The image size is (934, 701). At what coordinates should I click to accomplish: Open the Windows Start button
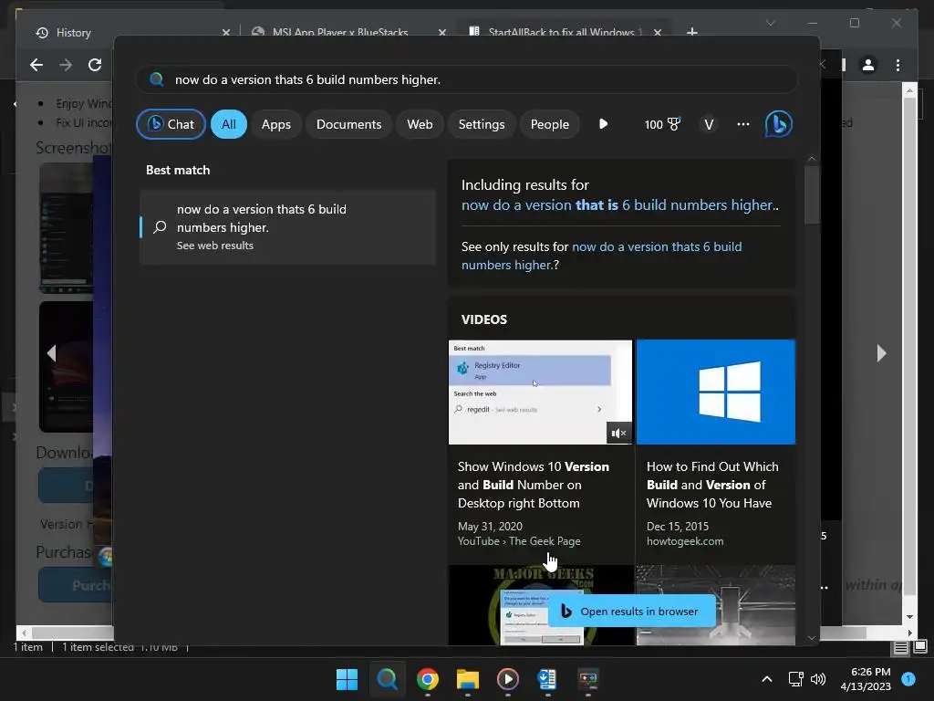(347, 679)
